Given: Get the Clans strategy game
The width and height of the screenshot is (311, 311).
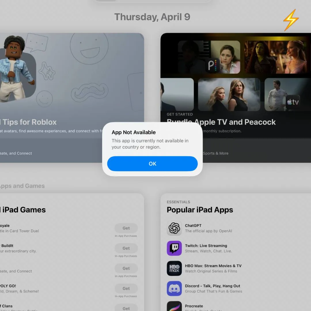Looking at the screenshot, I should point(126,308).
